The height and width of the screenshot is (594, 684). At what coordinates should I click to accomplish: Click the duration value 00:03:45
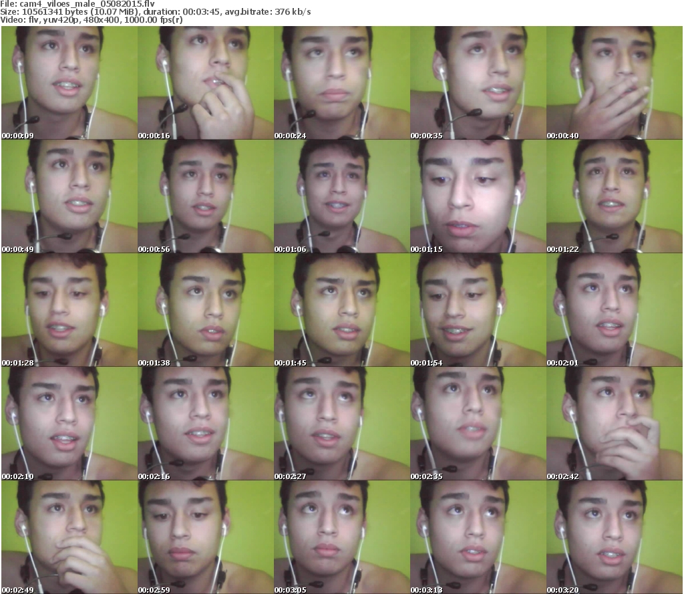coord(201,12)
